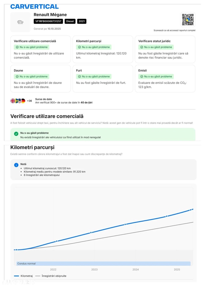The image size is (205, 286).
Task: Click the Condus normal bar on the chart
Action: [x=103, y=263]
